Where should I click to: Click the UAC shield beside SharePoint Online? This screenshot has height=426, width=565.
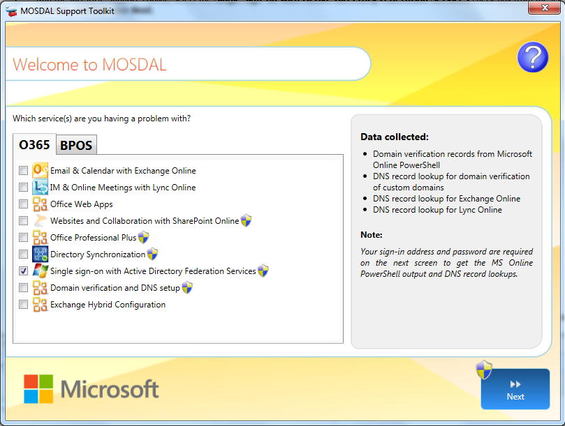[246, 220]
